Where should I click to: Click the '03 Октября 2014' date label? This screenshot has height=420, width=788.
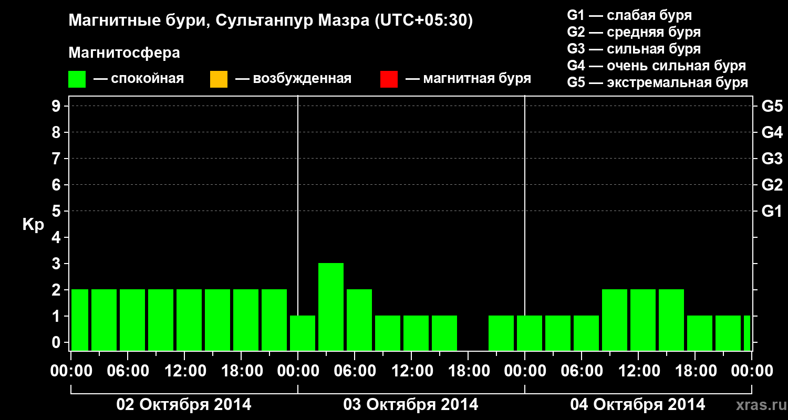pos(411,405)
